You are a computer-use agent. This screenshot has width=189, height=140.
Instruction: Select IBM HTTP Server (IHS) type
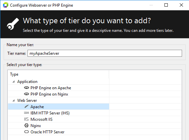(x=59, y=113)
